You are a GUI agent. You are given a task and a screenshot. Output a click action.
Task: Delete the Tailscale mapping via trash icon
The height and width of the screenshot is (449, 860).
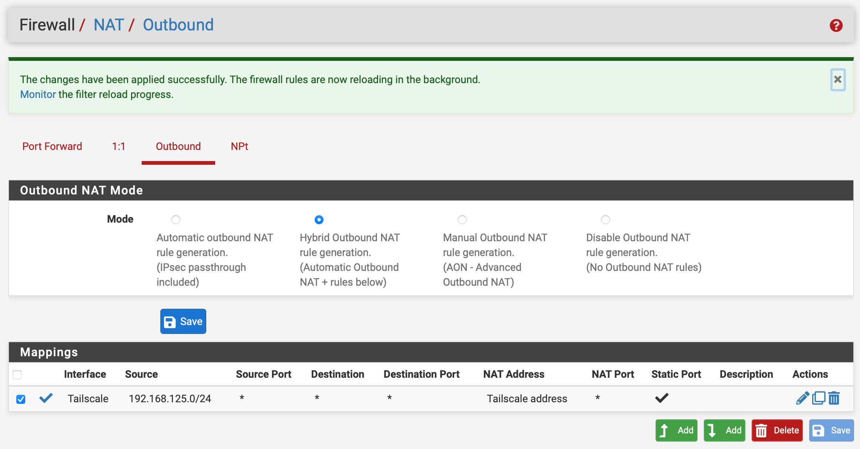[x=834, y=398]
